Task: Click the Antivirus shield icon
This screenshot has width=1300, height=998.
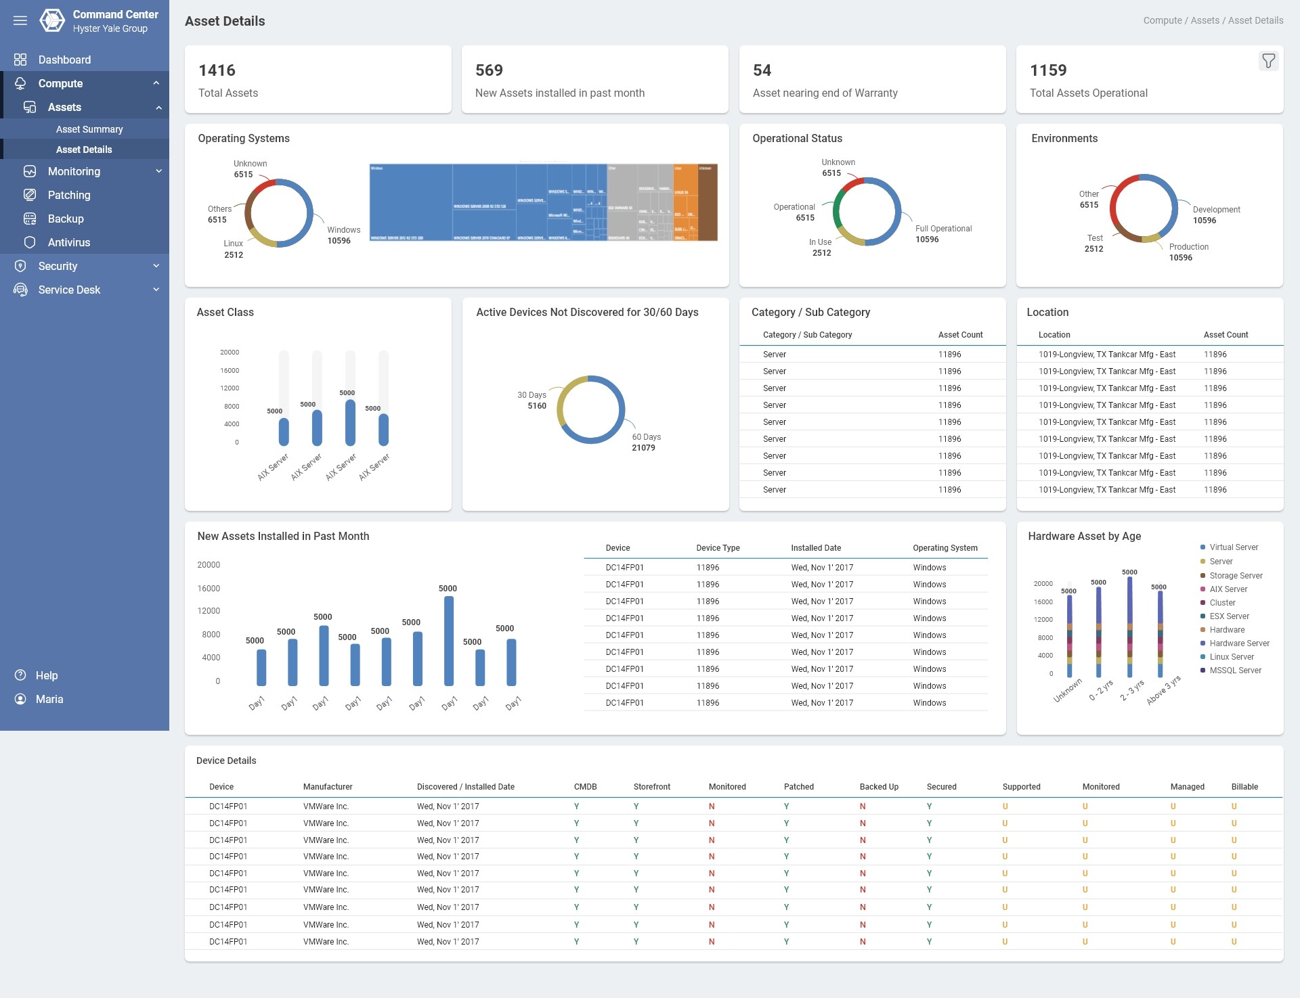Action: (x=30, y=242)
